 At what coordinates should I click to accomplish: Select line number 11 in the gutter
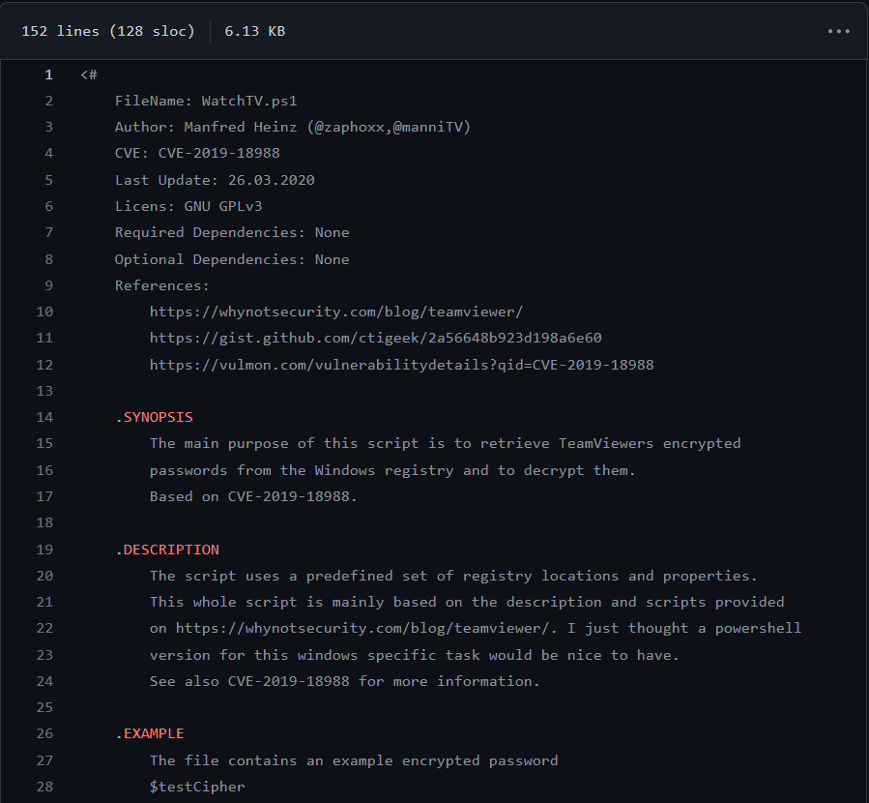click(x=44, y=338)
